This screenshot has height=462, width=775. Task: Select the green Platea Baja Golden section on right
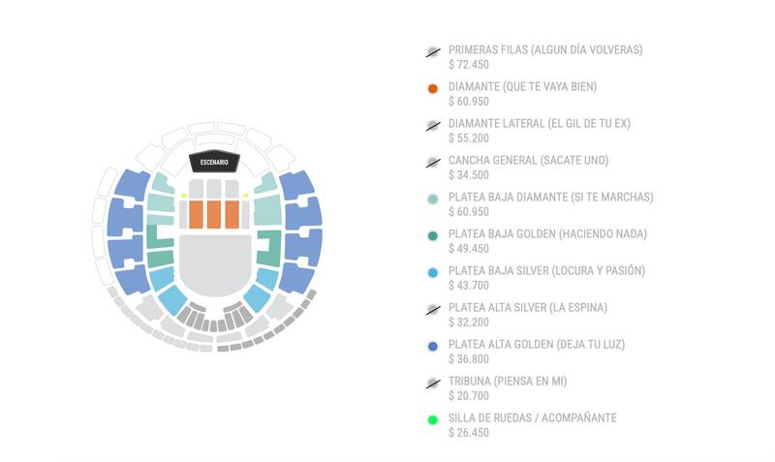[x=268, y=247]
